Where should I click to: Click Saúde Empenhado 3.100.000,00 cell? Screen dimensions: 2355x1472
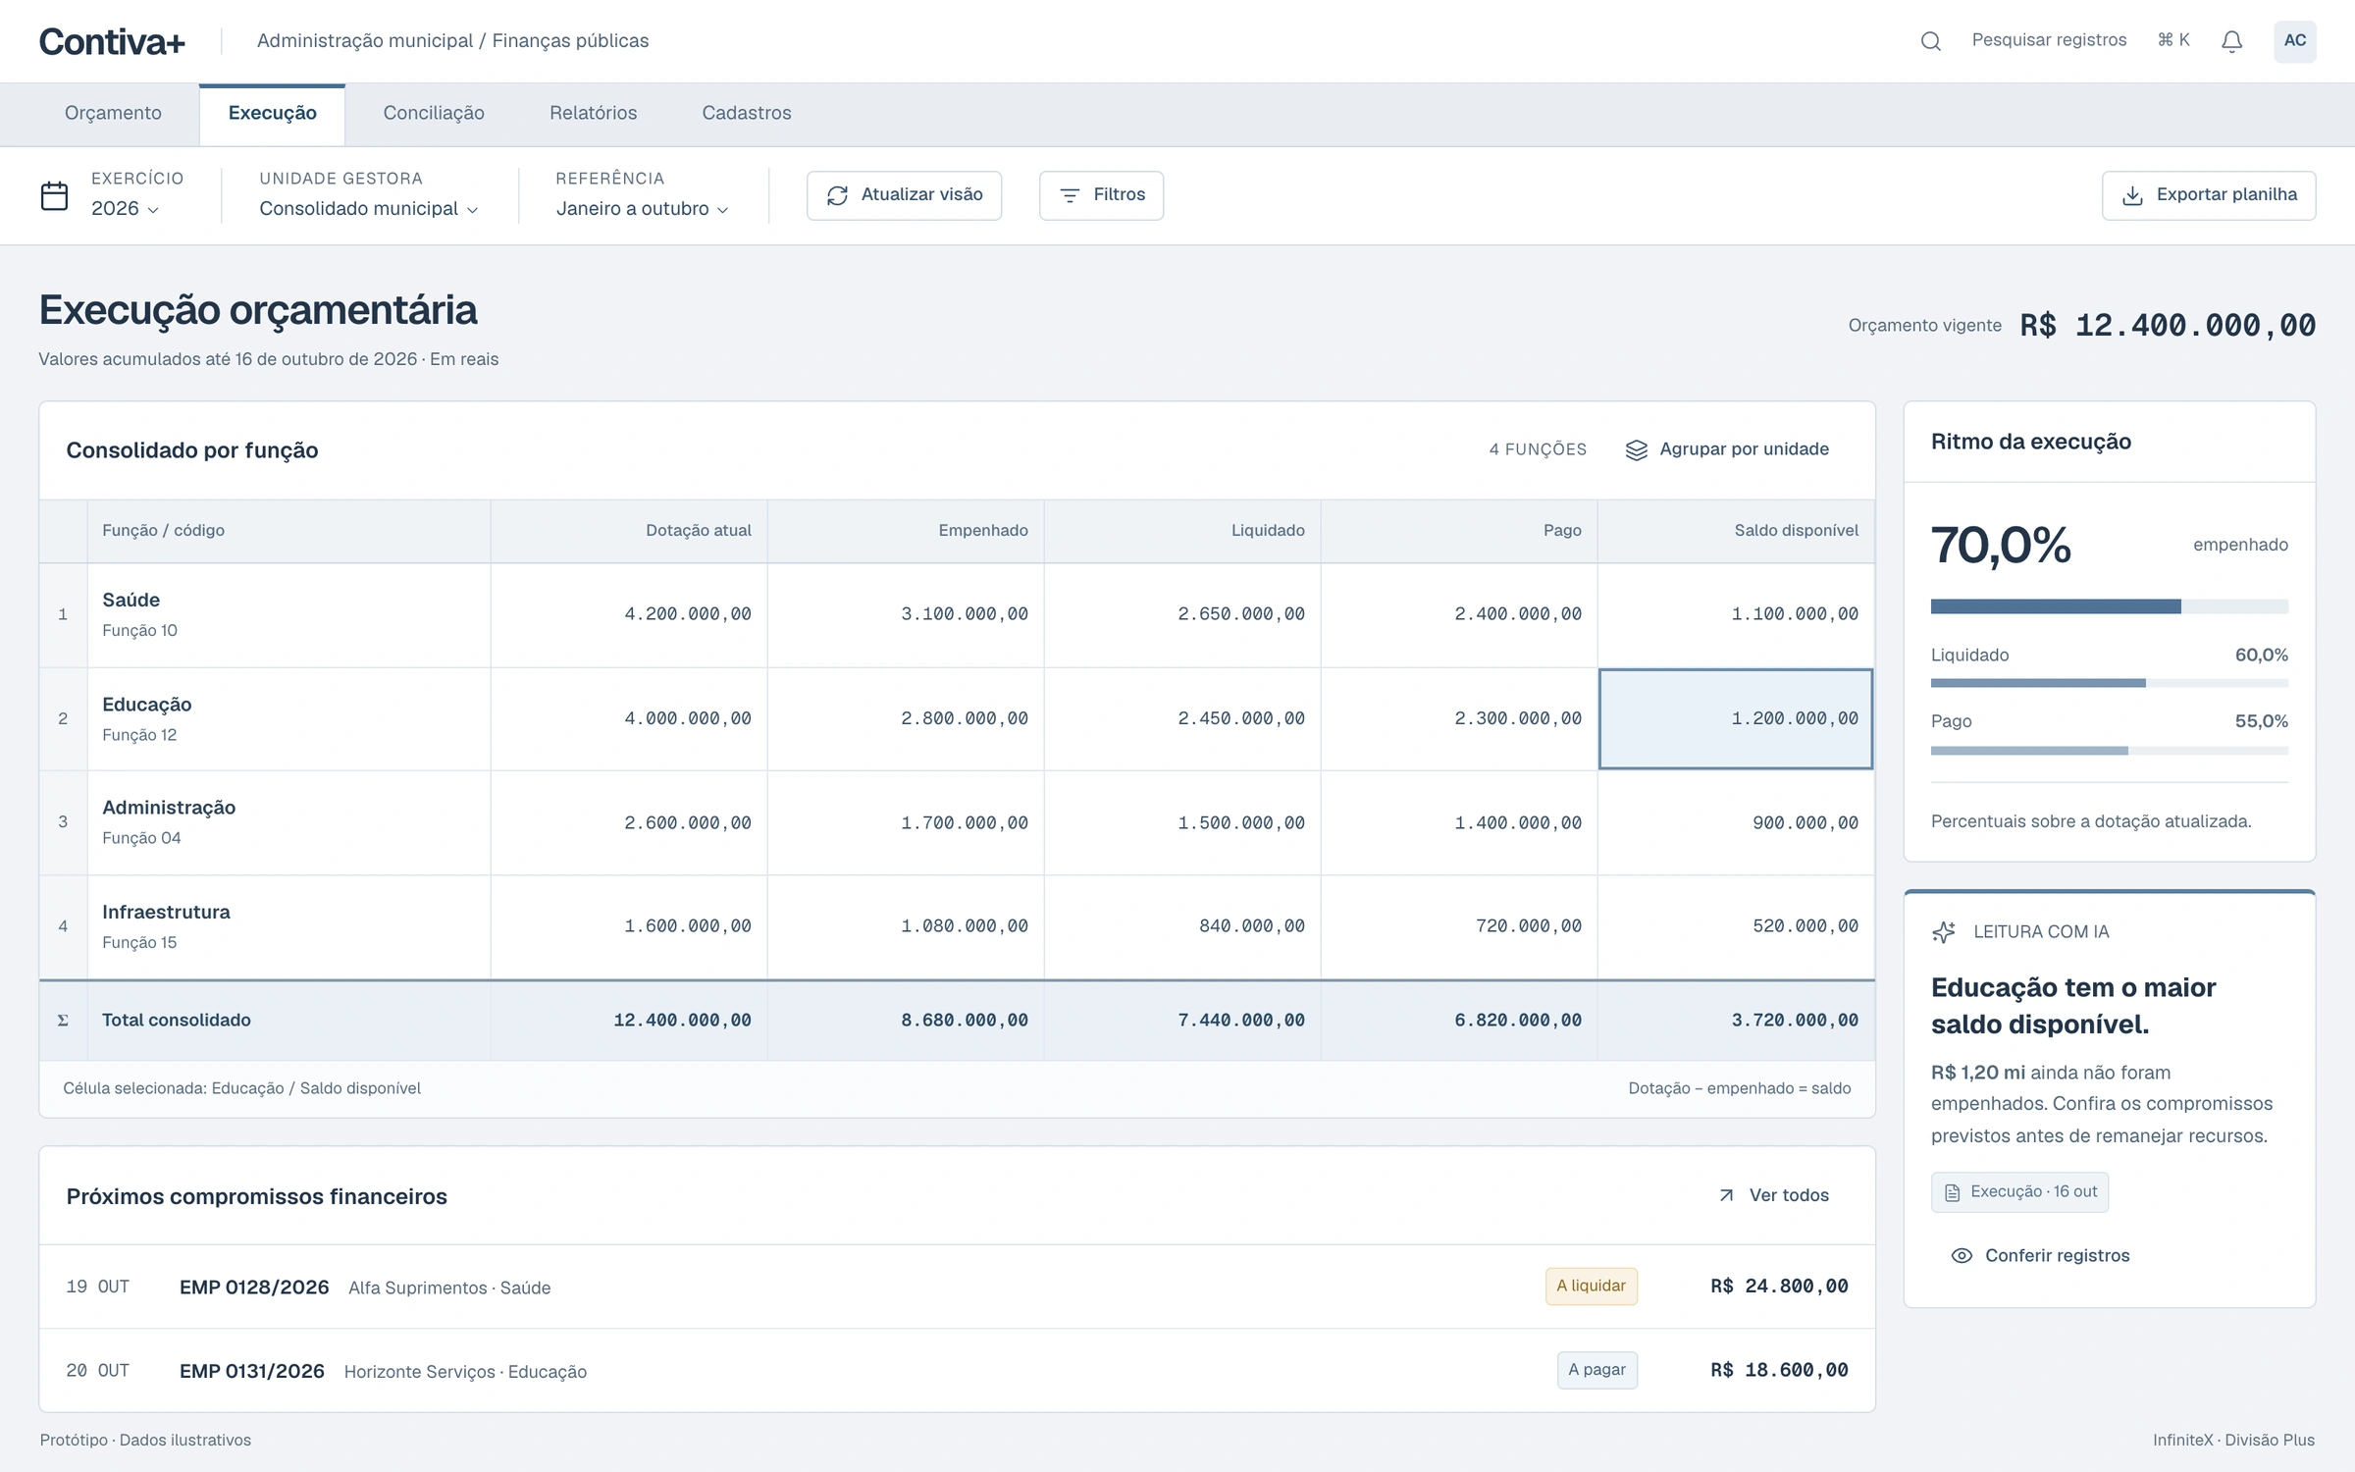coord(906,615)
